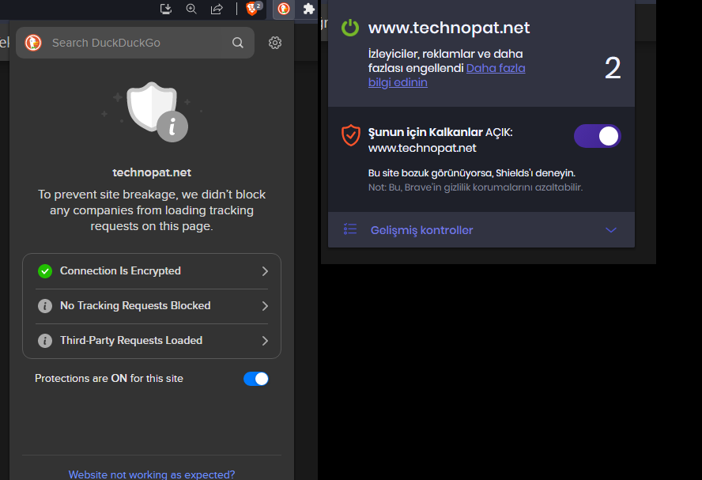Click the Şunun için Kalkanlar AÇIK label

click(x=440, y=132)
